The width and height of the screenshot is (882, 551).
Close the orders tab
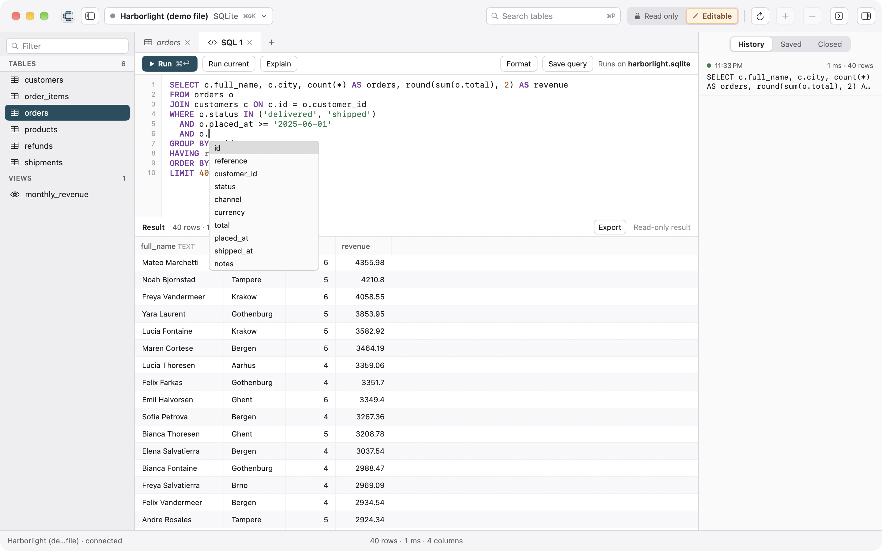(x=187, y=43)
